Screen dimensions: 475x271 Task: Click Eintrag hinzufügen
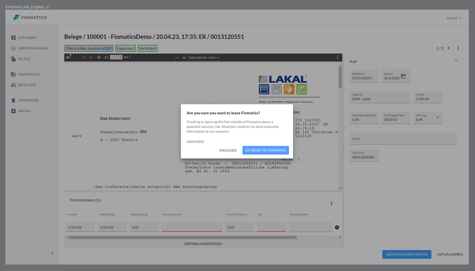(x=203, y=244)
